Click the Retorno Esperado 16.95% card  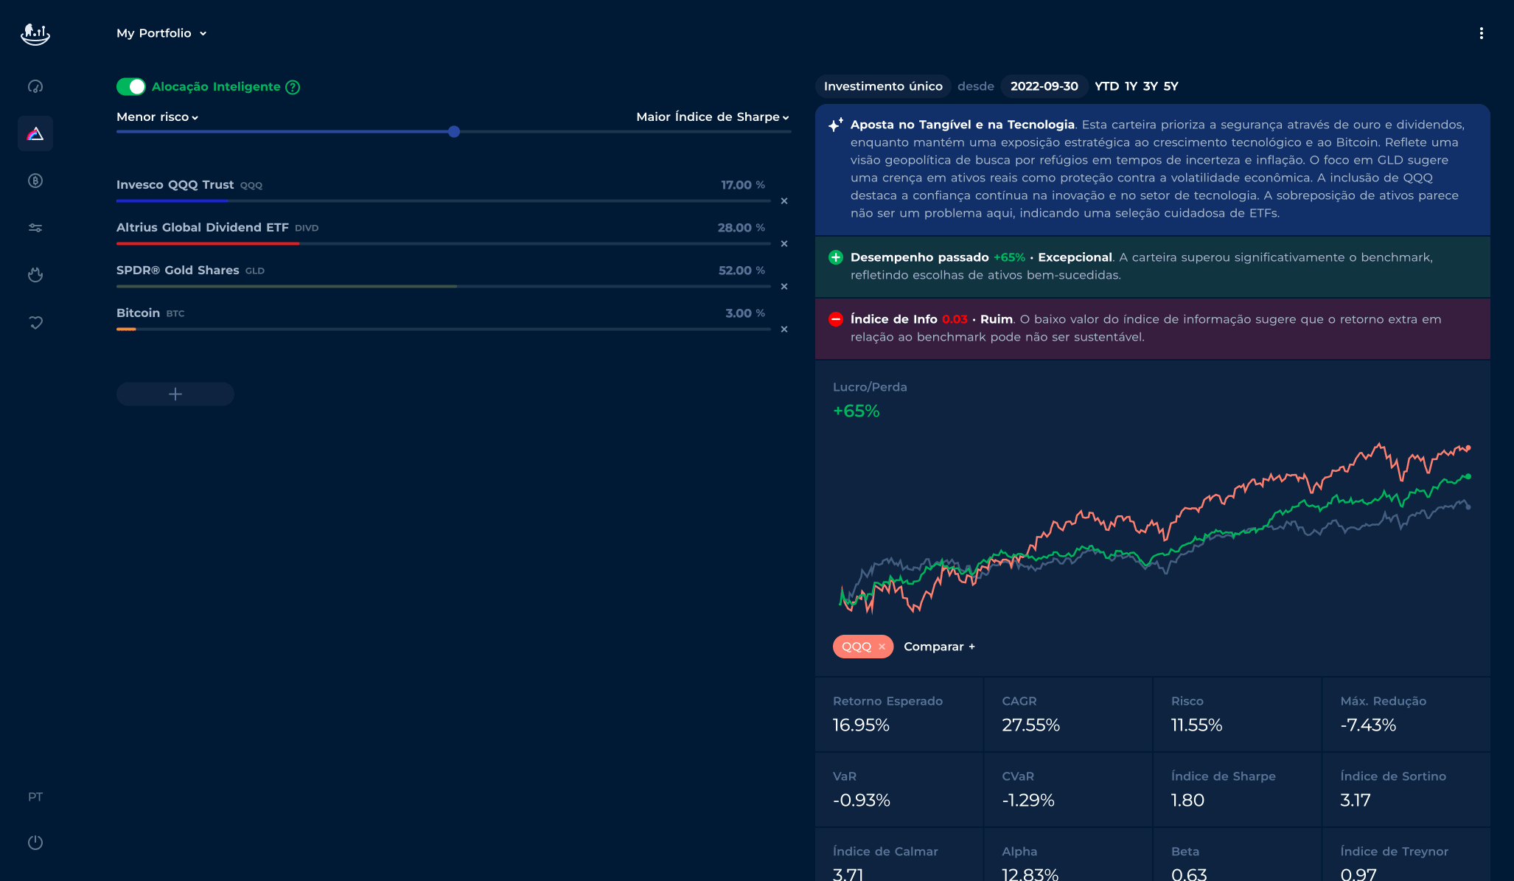pos(899,714)
